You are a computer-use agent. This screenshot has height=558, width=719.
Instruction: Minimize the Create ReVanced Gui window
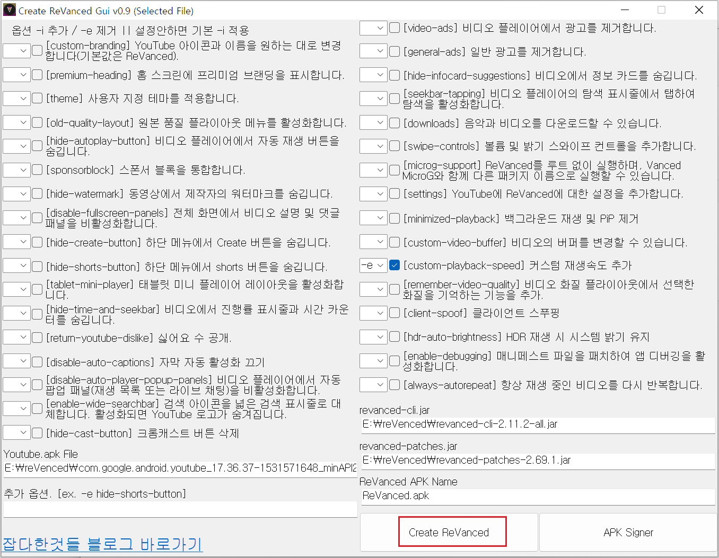click(625, 10)
